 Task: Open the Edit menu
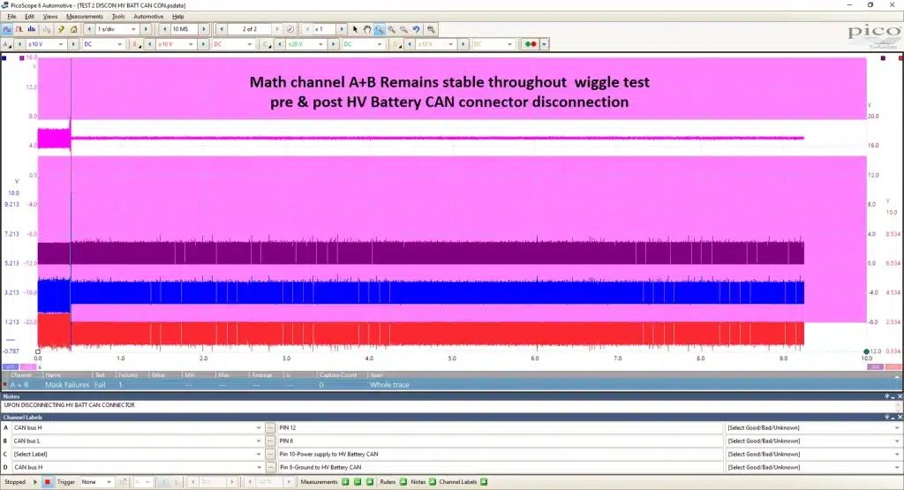tap(29, 17)
